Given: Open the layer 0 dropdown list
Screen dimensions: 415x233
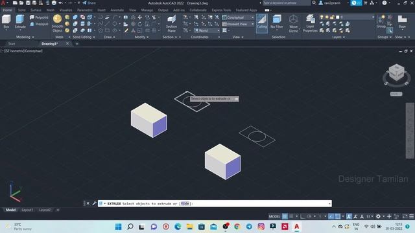Looking at the screenshot, I should coord(373,17).
